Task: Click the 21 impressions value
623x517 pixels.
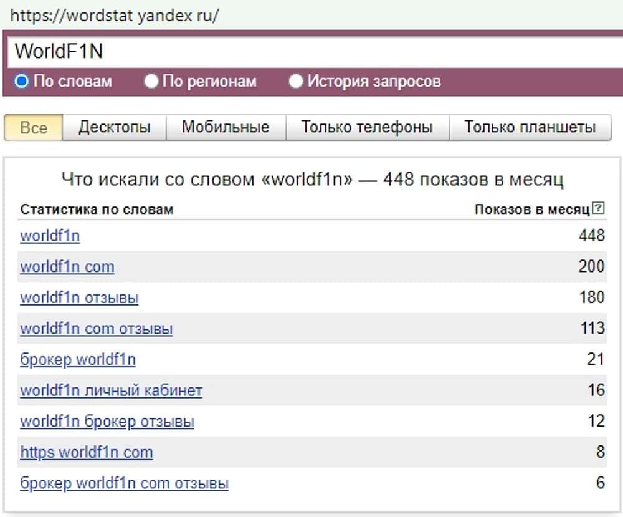Action: [596, 359]
